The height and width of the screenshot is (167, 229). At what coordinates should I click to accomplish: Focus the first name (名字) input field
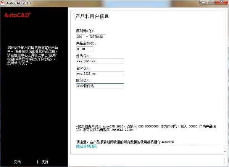[100, 73]
